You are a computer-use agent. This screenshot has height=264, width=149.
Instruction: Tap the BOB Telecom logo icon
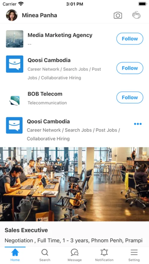click(15, 101)
